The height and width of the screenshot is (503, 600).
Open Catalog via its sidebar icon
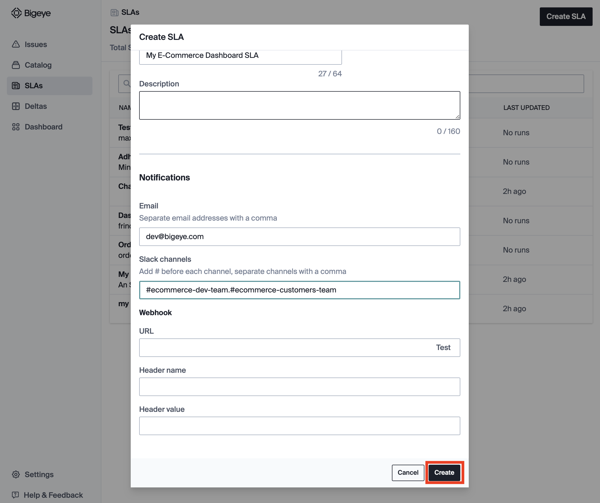[16, 65]
